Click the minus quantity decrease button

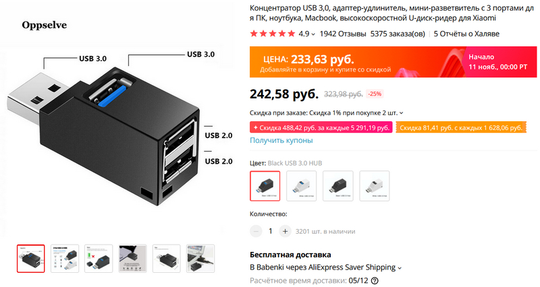coord(256,231)
